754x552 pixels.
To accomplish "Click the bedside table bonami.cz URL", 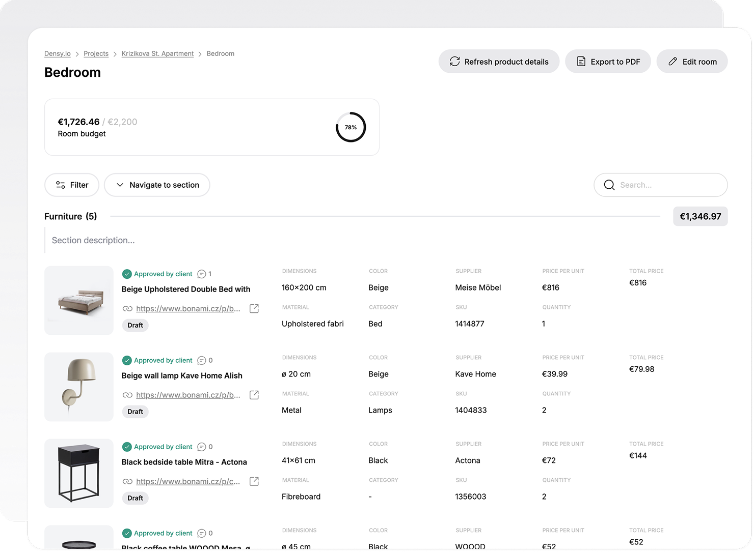I will 188,481.
